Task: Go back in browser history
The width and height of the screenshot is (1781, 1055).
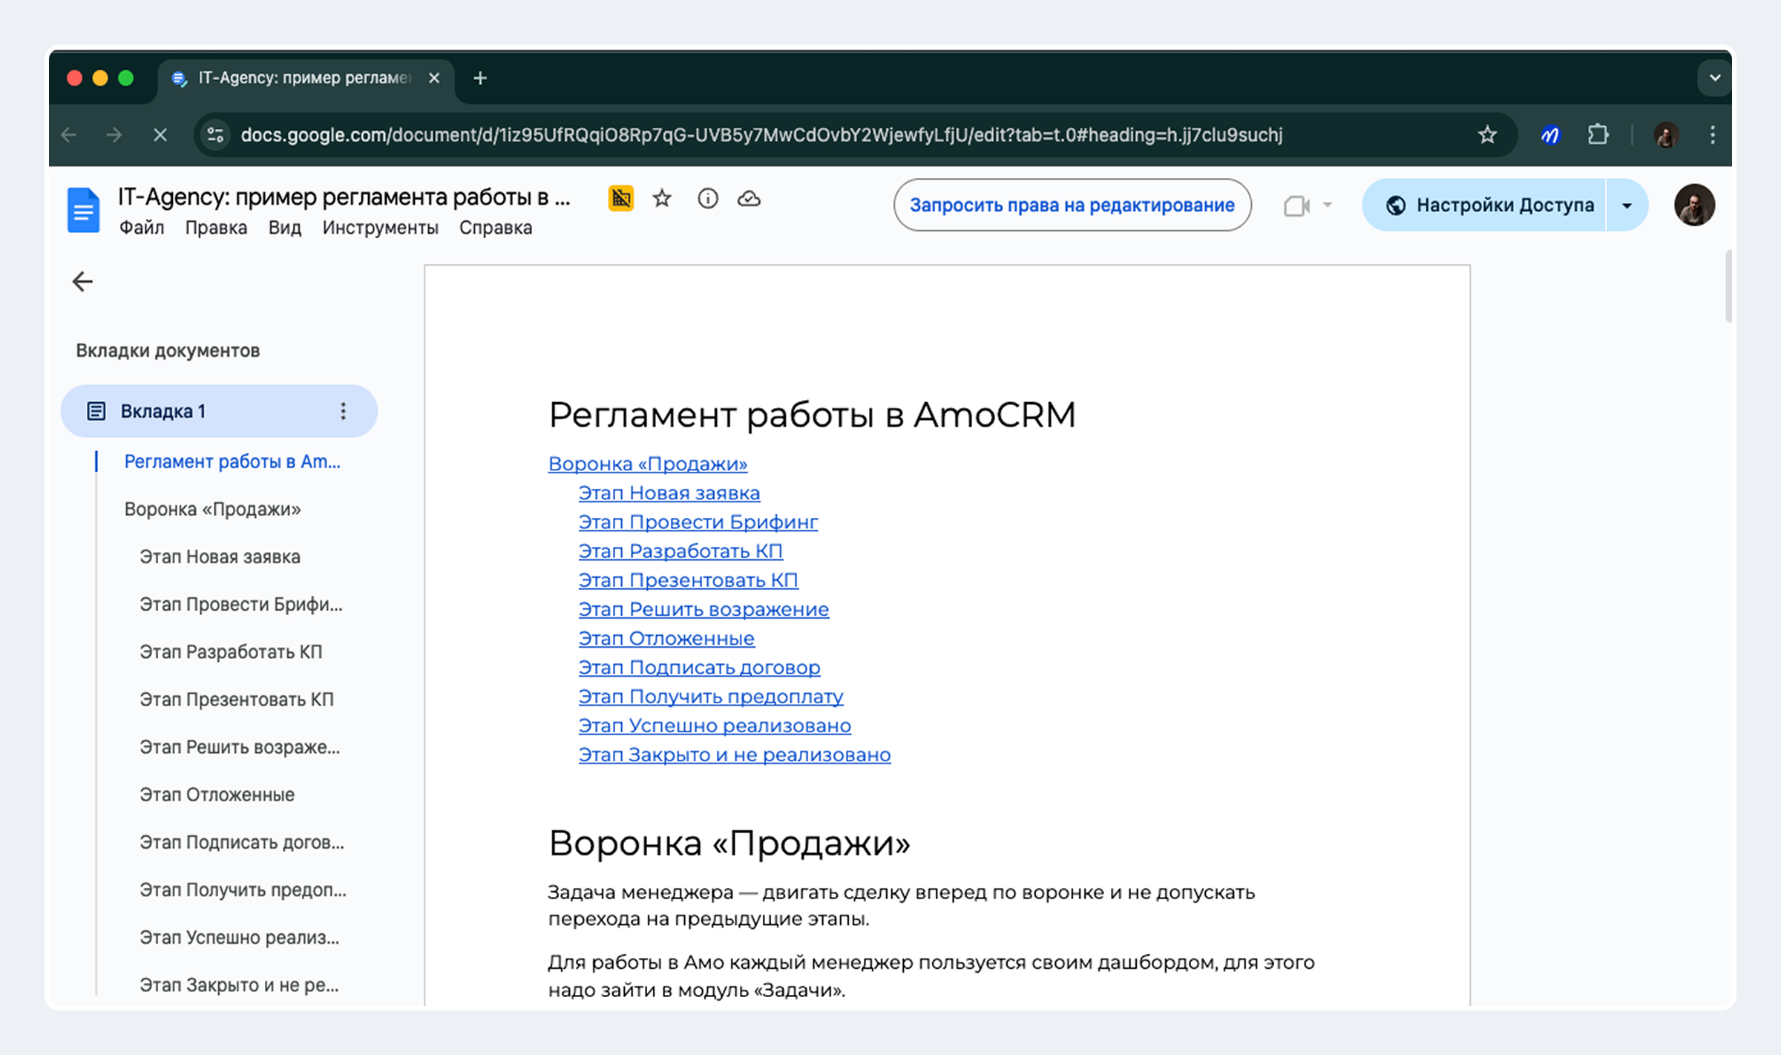Action: click(69, 135)
